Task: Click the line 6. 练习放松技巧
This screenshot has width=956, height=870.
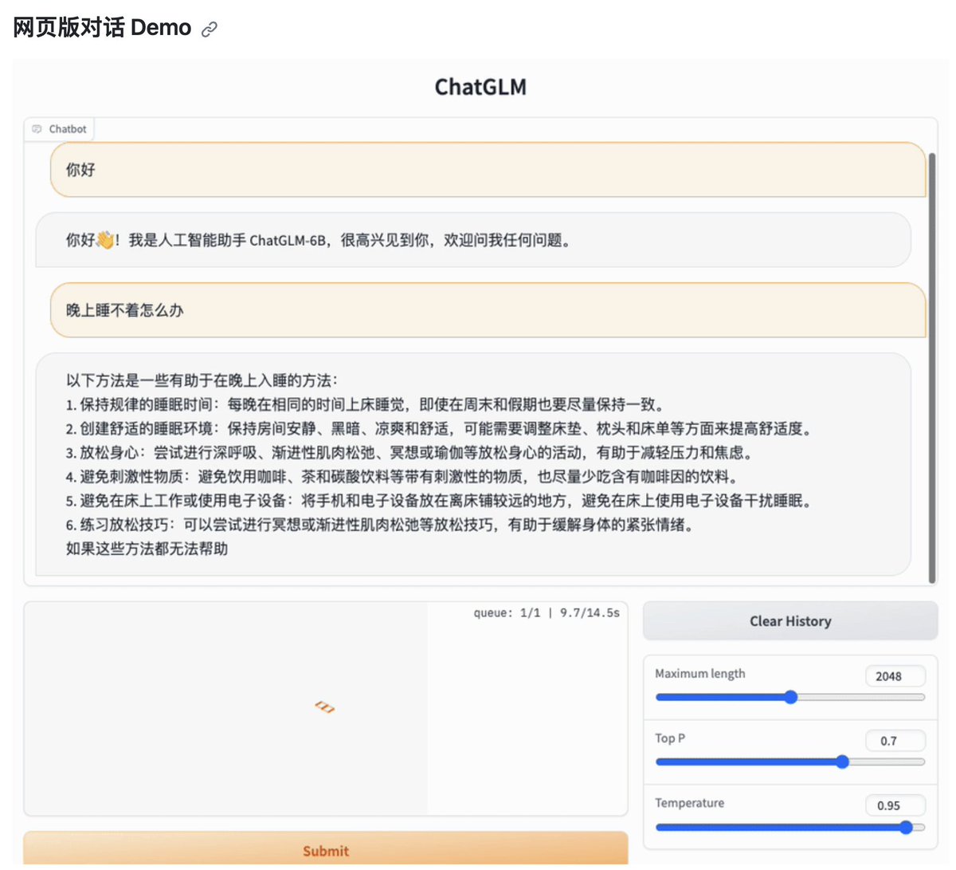Action: [x=382, y=525]
